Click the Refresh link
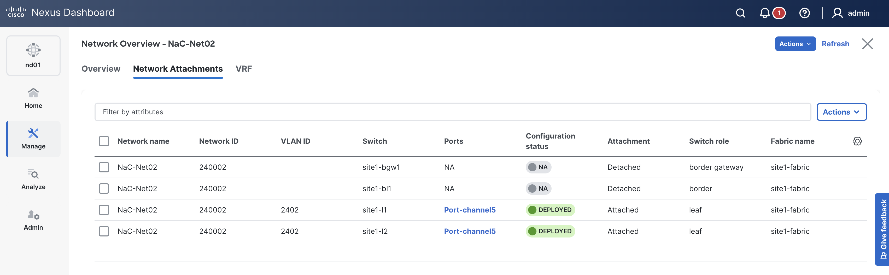889x275 pixels. pos(835,44)
